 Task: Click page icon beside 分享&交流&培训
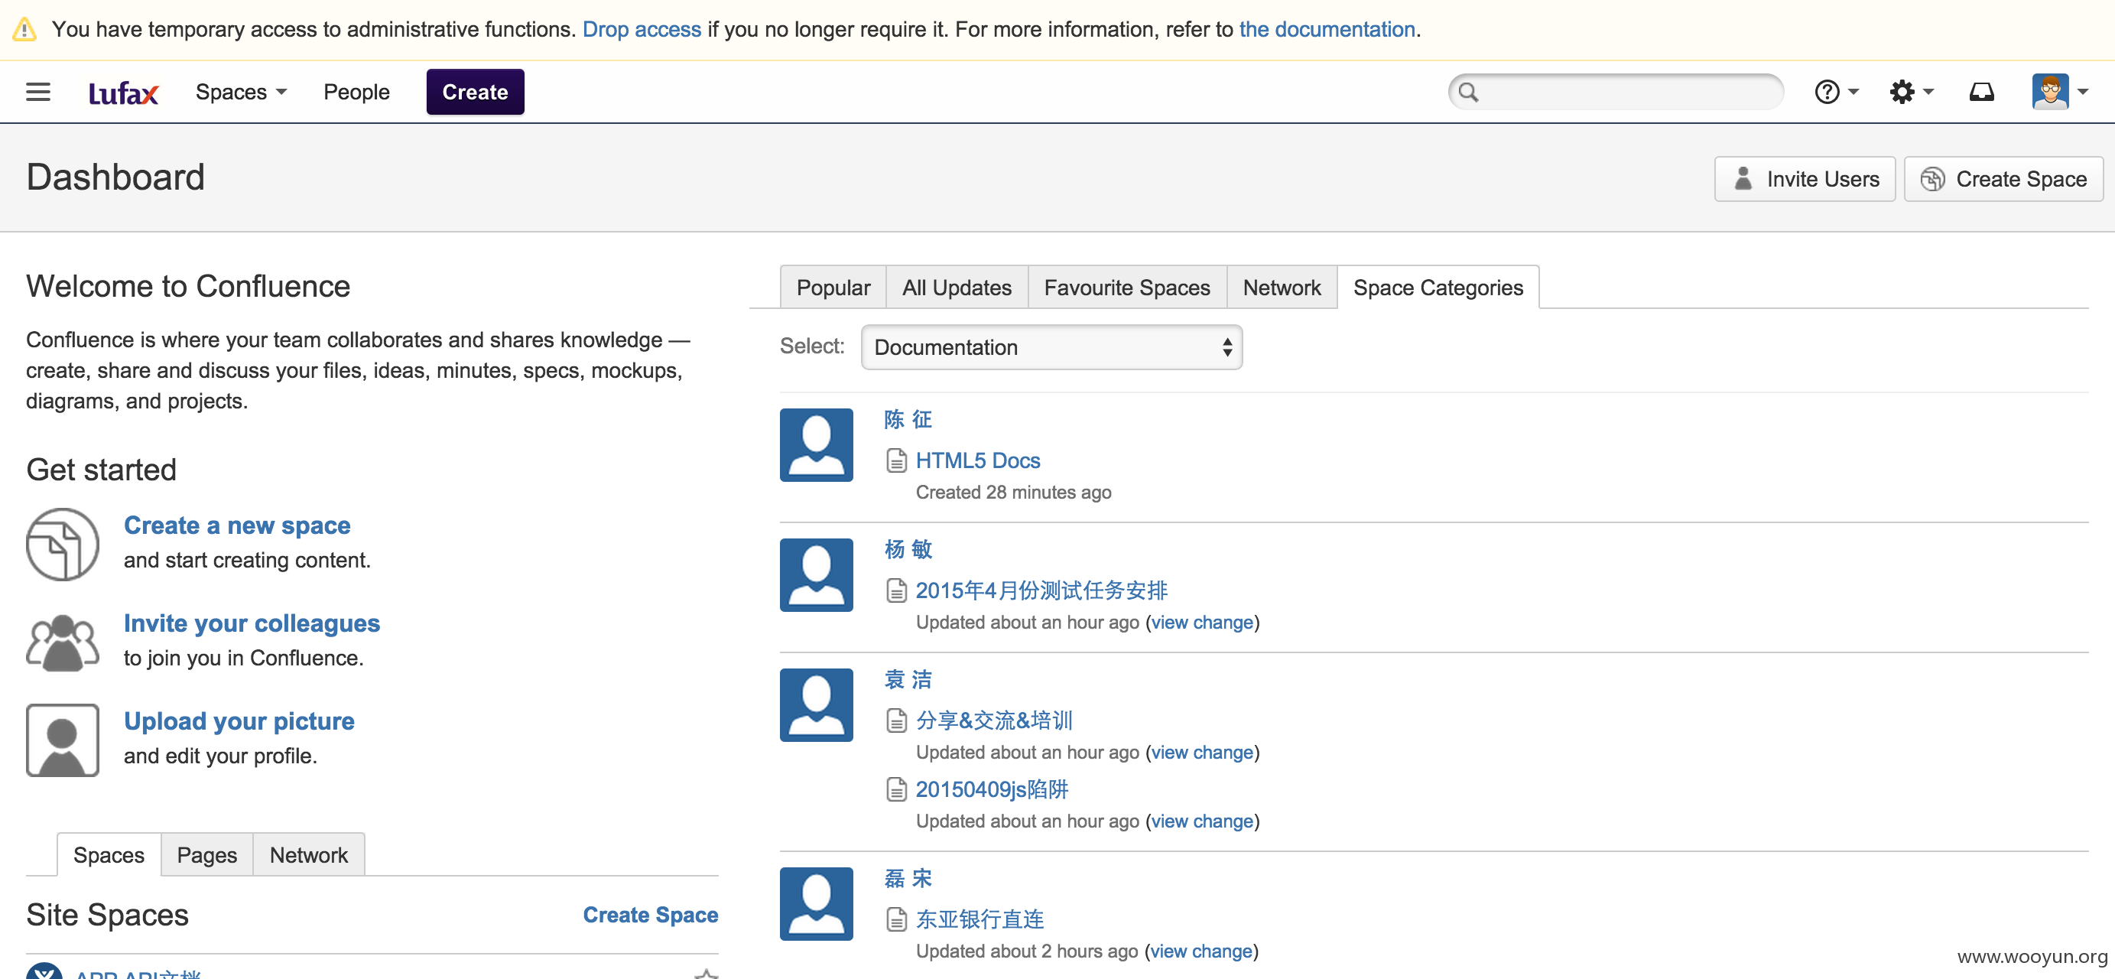(897, 721)
